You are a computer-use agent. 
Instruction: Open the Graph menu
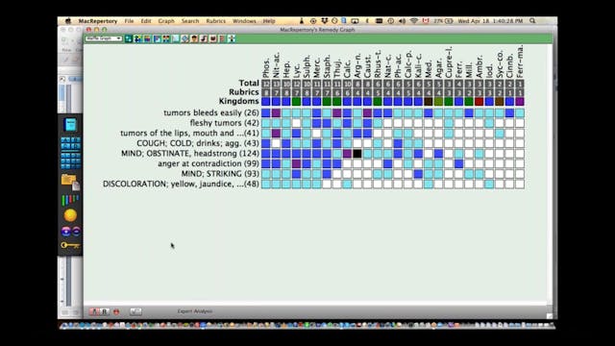click(x=166, y=21)
